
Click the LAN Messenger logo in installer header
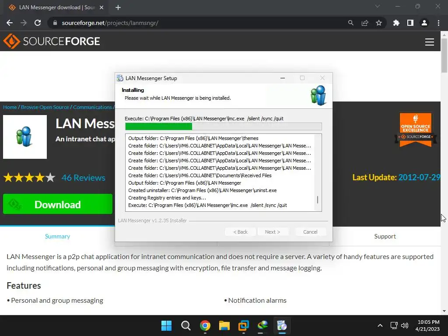[x=318, y=95]
